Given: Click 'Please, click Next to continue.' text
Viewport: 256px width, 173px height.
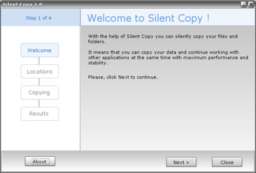Looking at the screenshot, I should pyautogui.click(x=123, y=77).
